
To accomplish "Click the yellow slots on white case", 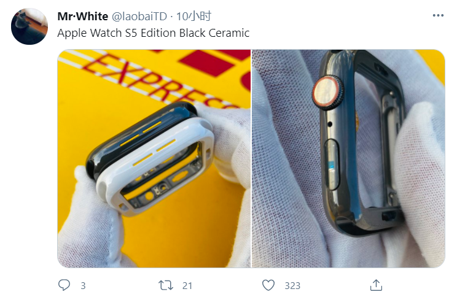I will pos(154,153).
